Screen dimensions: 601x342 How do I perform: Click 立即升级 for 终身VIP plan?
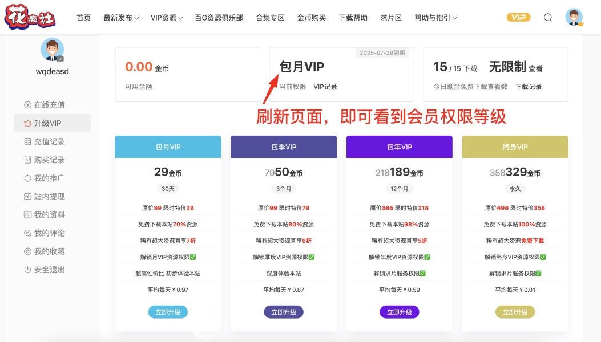coord(515,312)
